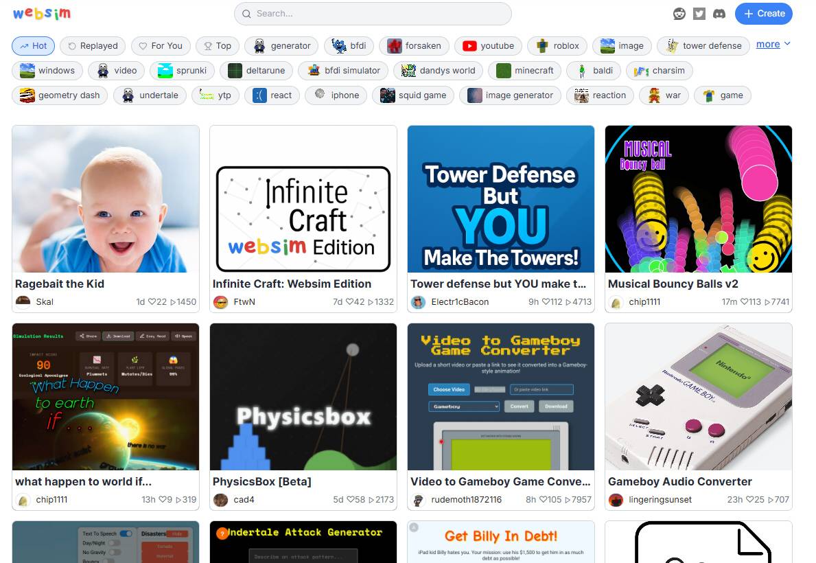
Task: Click rudemoth1872116 user avatar
Action: [419, 500]
